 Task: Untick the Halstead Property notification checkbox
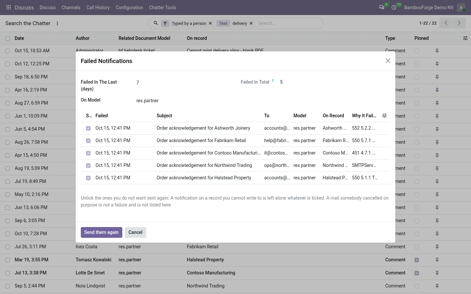pos(88,178)
